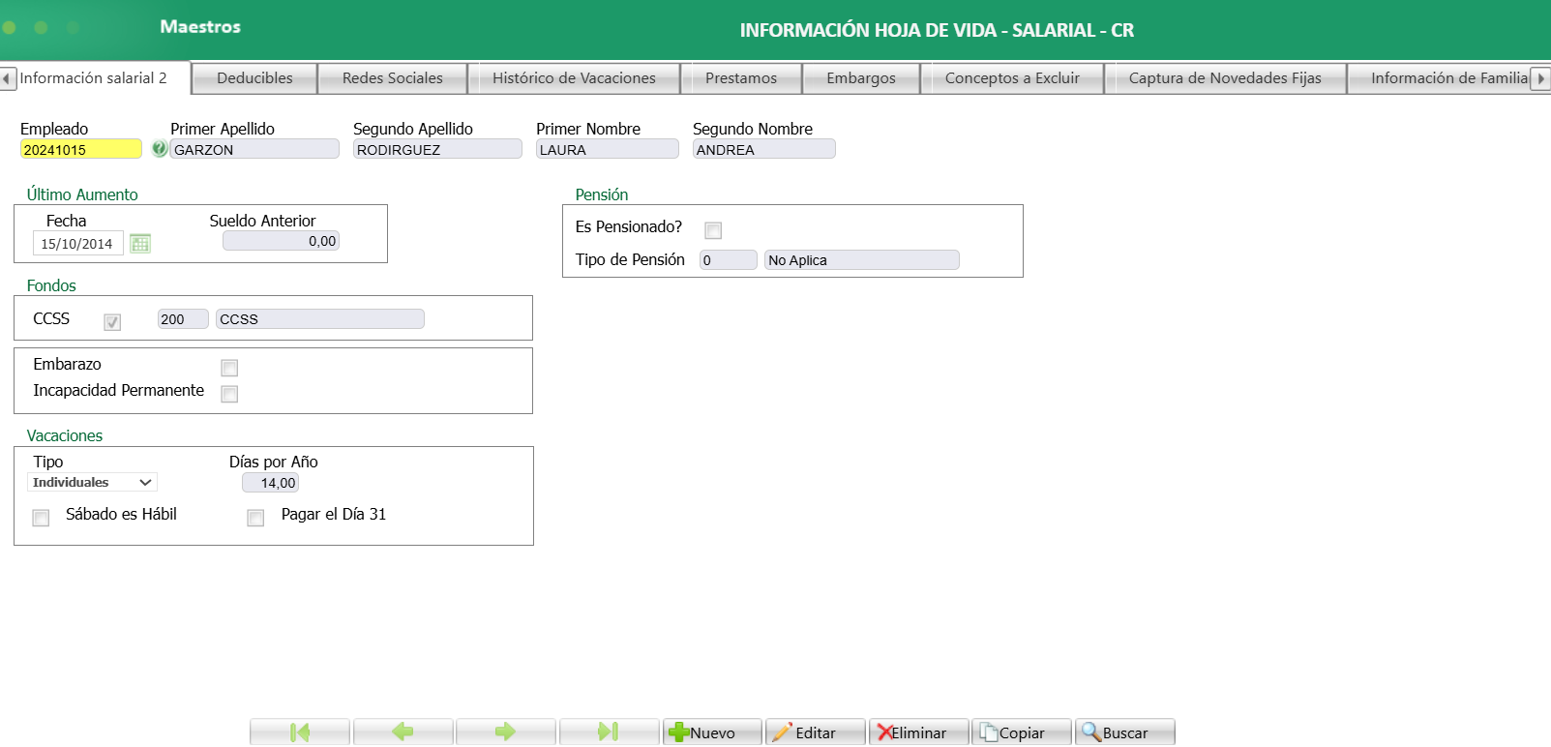Screen dimensions: 1551x747
Task: Click the Fecha field 15/10/2014
Action: click(x=78, y=244)
